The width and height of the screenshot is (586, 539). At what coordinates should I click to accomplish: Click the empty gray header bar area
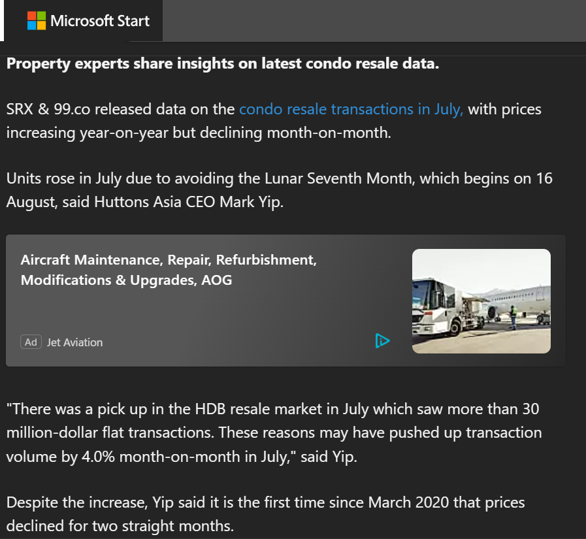[x=372, y=20]
